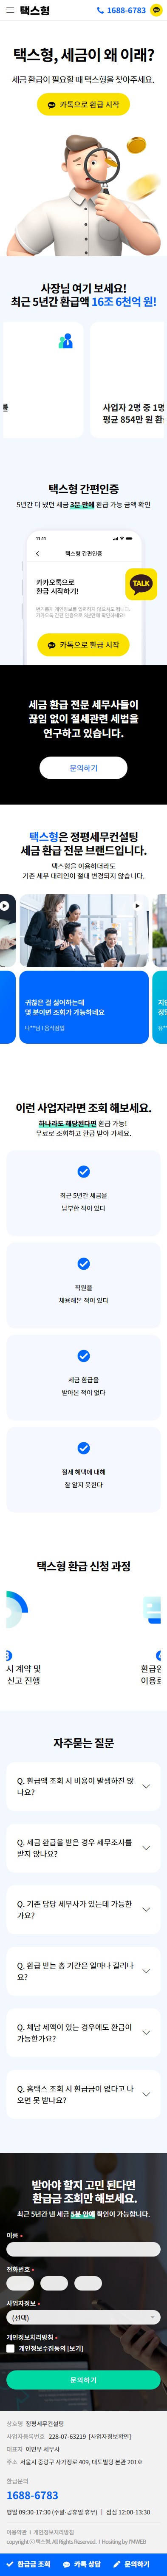Click the 문의하기 button in the black section
The width and height of the screenshot is (167, 2576).
83,768
